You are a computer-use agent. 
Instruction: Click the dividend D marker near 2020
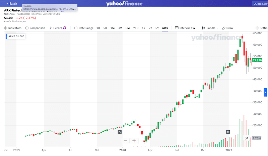120,132
